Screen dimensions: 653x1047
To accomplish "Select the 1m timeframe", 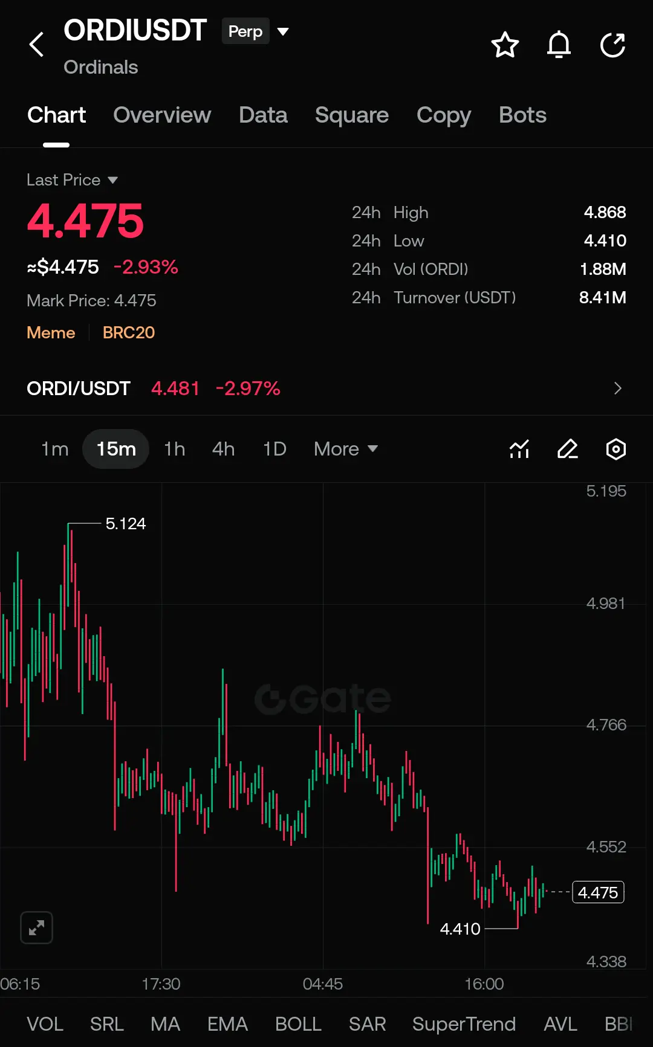I will click(54, 449).
